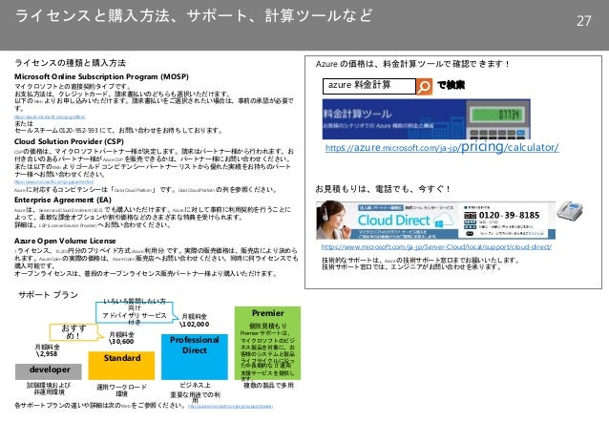
Task: Click the price \102,000 above Professional Direct
Action: [194, 324]
